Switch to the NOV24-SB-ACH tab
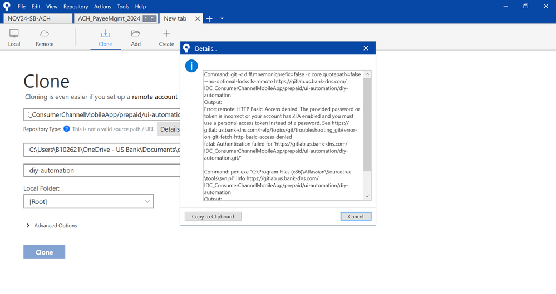Viewport: 556px width, 294px height. pos(38,18)
